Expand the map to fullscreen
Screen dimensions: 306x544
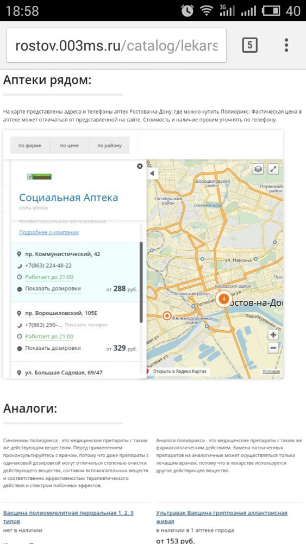coord(273,169)
